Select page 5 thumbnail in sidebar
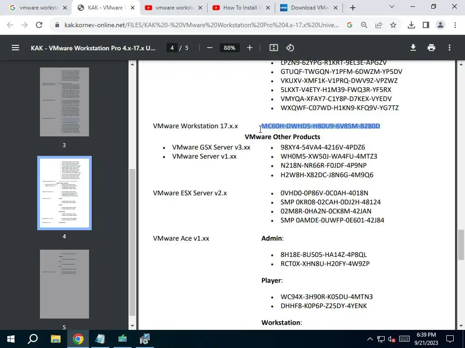The image size is (465, 348). pos(64,284)
